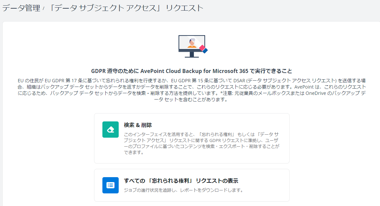
Task: Open the 検索 & 削除 card title
Action: pyautogui.click(x=138, y=125)
